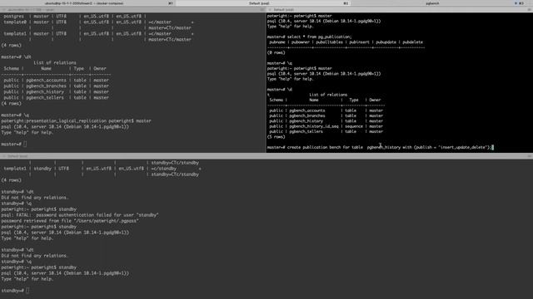Click 'select * from pg_publication;' command text

coord(319,37)
